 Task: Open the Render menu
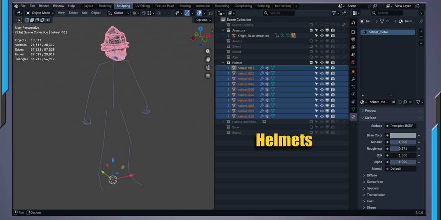[x=44, y=6]
